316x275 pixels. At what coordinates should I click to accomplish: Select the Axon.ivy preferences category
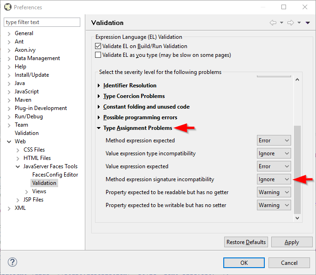pyautogui.click(x=25, y=50)
